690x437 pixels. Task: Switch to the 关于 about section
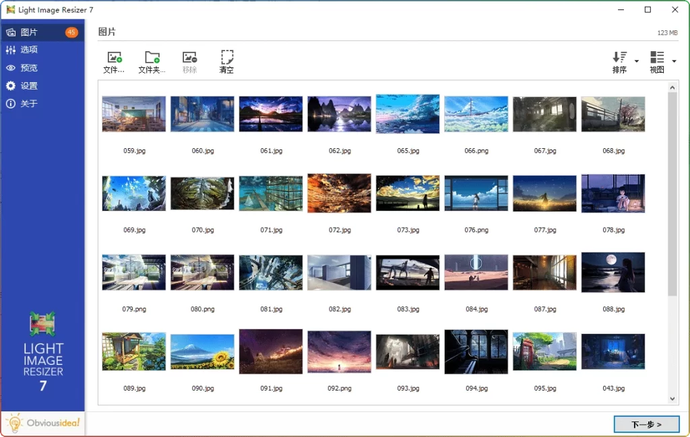coord(27,103)
